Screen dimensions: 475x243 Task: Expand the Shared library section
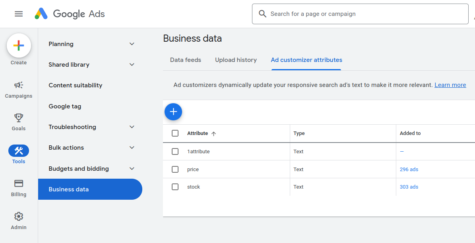(x=132, y=65)
